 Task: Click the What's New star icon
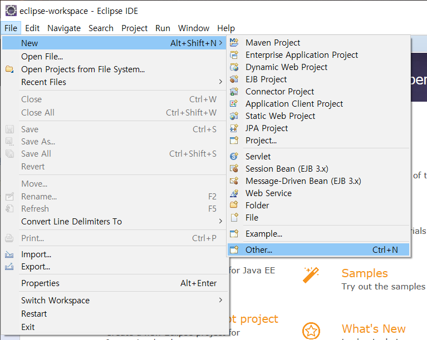pos(311,331)
